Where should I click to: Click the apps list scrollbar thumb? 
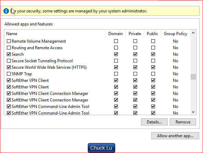[x=193, y=77]
